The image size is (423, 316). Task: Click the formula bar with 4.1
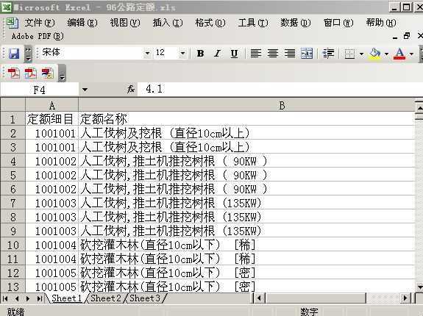point(280,89)
